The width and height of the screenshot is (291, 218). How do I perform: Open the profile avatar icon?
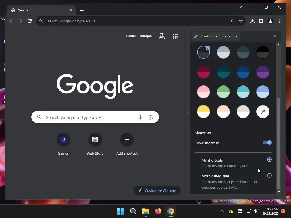271,21
